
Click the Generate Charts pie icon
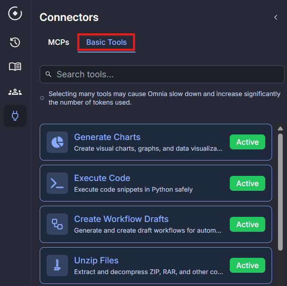57,142
